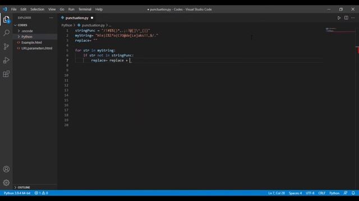
Task: Open the notifications bell in status bar
Action: (353, 193)
